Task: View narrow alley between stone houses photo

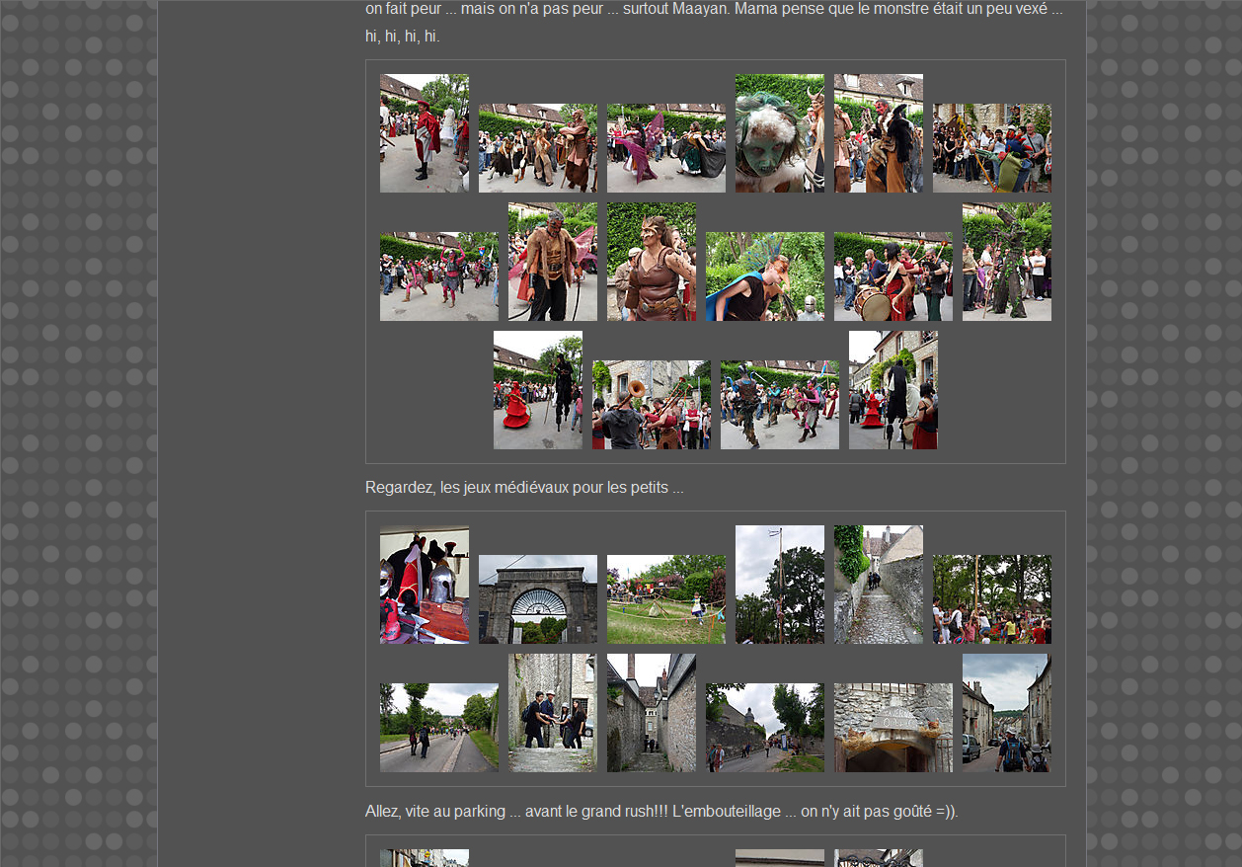Action: point(651,713)
